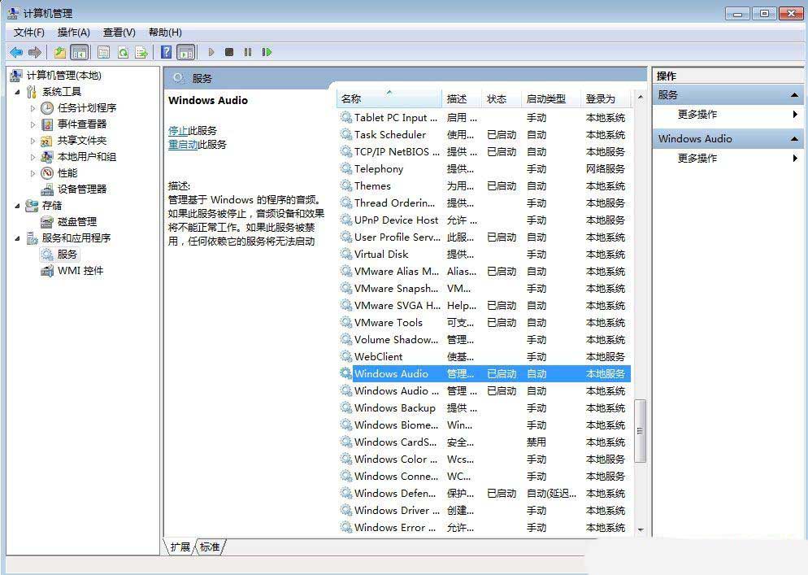Expand the 性能 node arrow
The image size is (808, 575).
click(33, 173)
